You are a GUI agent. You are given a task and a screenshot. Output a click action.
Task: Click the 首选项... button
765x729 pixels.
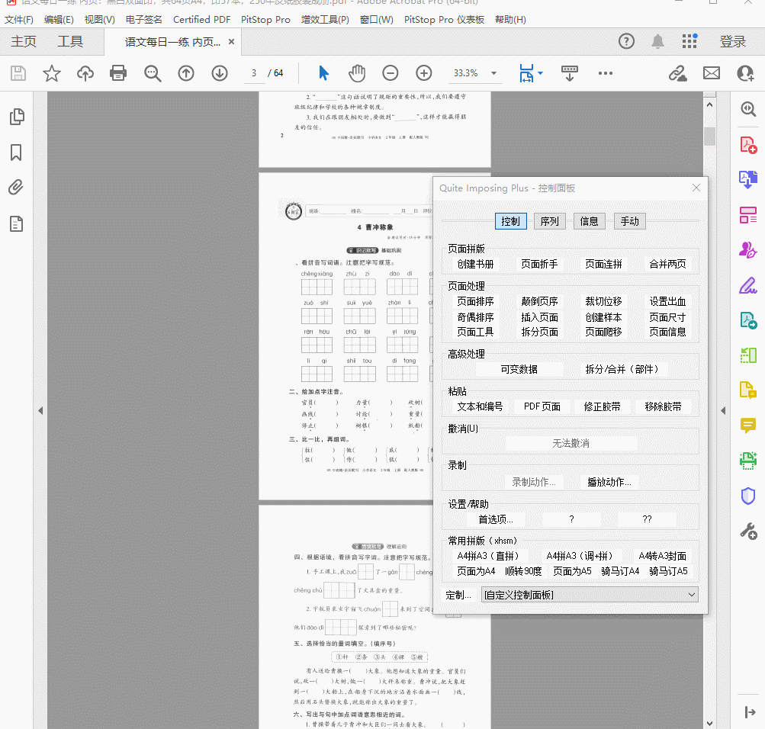[x=495, y=519]
